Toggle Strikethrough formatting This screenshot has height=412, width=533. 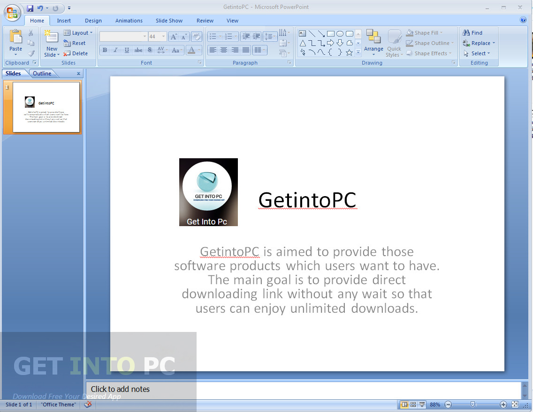coord(138,50)
